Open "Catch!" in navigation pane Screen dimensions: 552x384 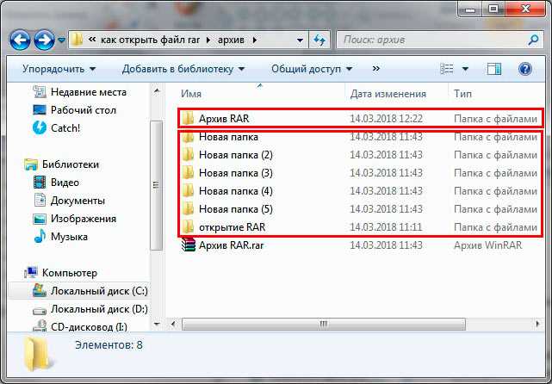(56, 128)
